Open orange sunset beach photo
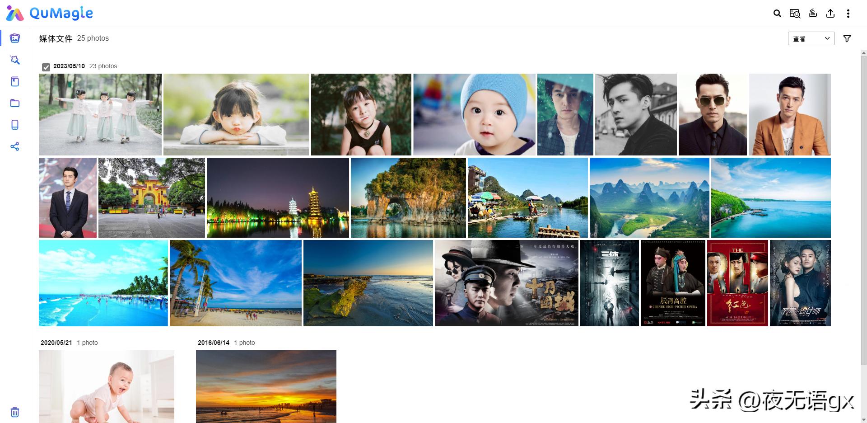 (266, 386)
